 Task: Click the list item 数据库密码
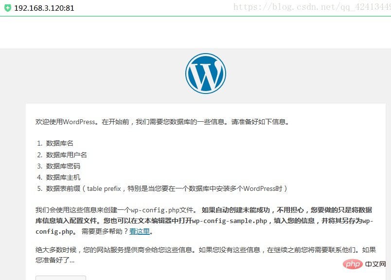(x=63, y=166)
